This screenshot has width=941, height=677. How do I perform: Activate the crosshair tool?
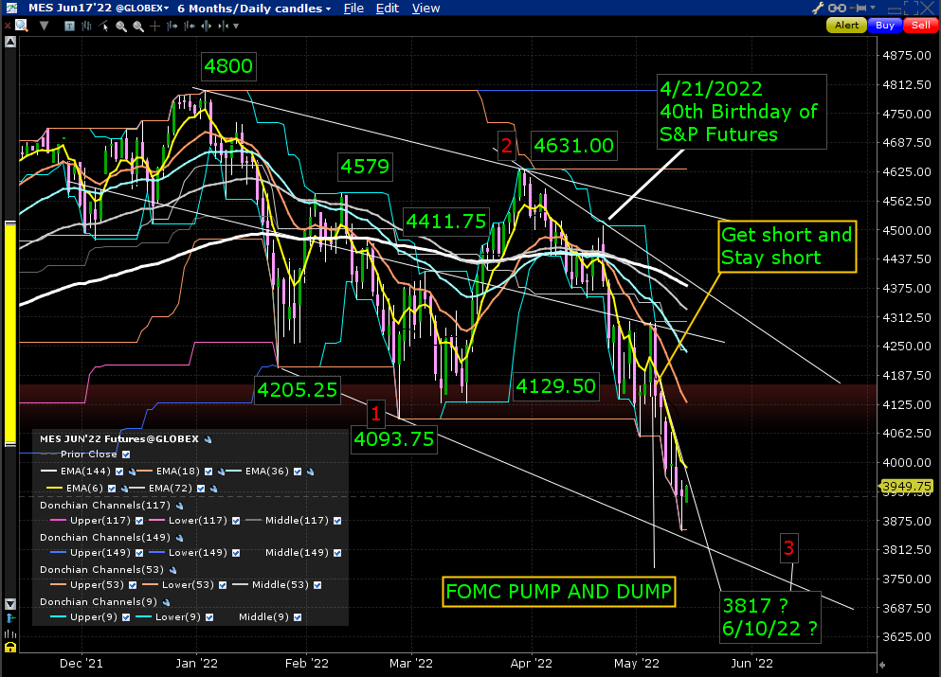pos(154,26)
